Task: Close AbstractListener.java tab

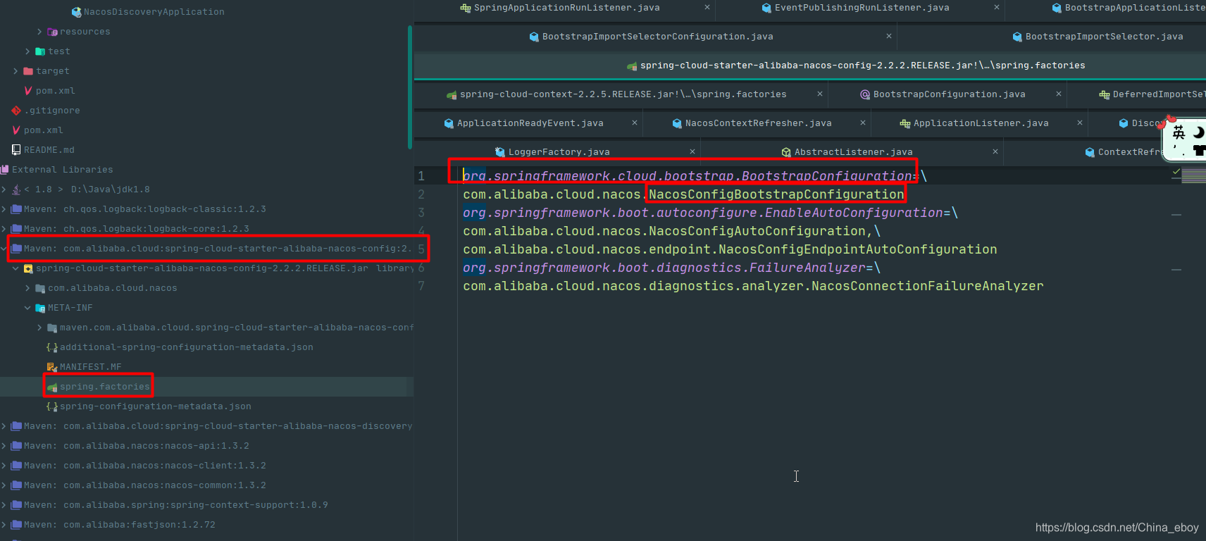Action: click(x=995, y=151)
